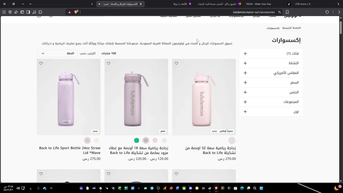Toggle wishlist heart on second-row left product

(x=41, y=174)
